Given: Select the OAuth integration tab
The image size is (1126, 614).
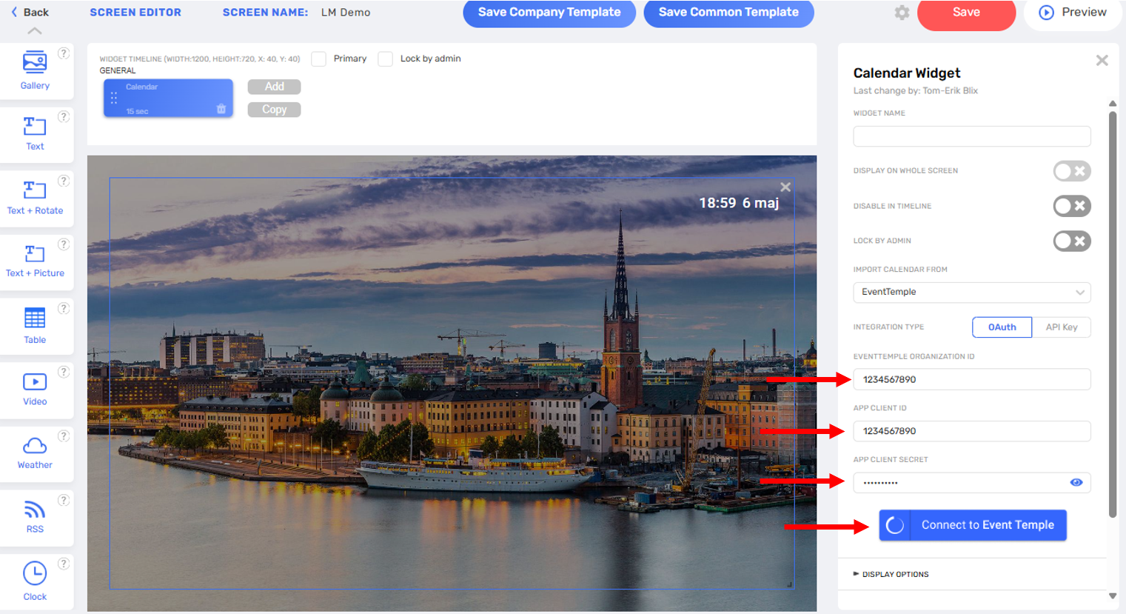Looking at the screenshot, I should click(x=1002, y=327).
